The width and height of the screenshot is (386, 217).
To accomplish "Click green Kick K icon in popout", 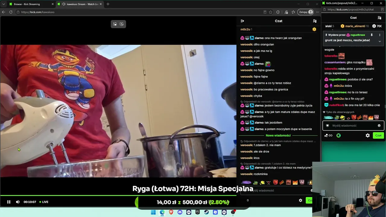I will [x=339, y=136].
